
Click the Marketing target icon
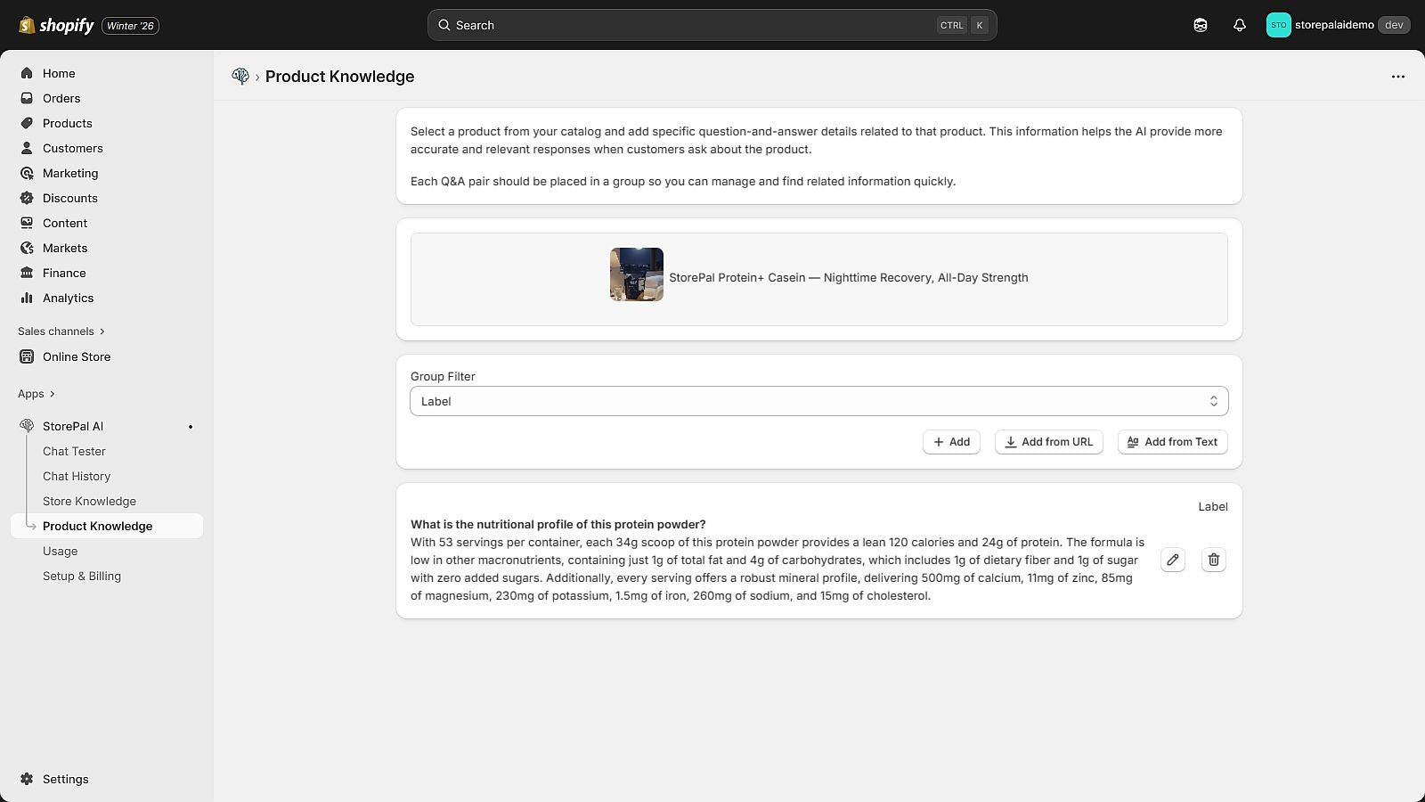[27, 173]
